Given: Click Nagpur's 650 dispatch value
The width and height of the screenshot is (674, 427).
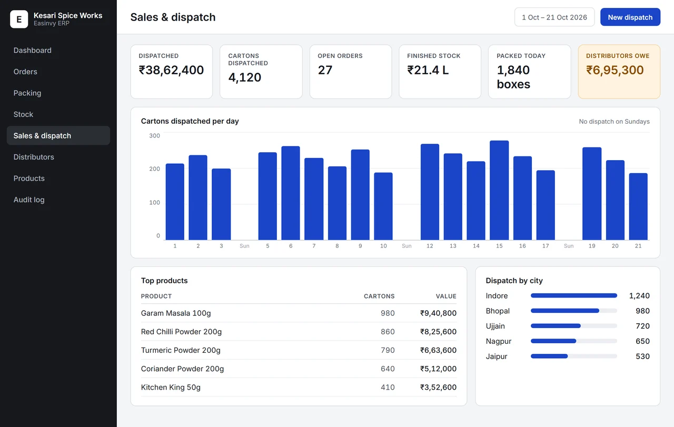Looking at the screenshot, I should [642, 341].
